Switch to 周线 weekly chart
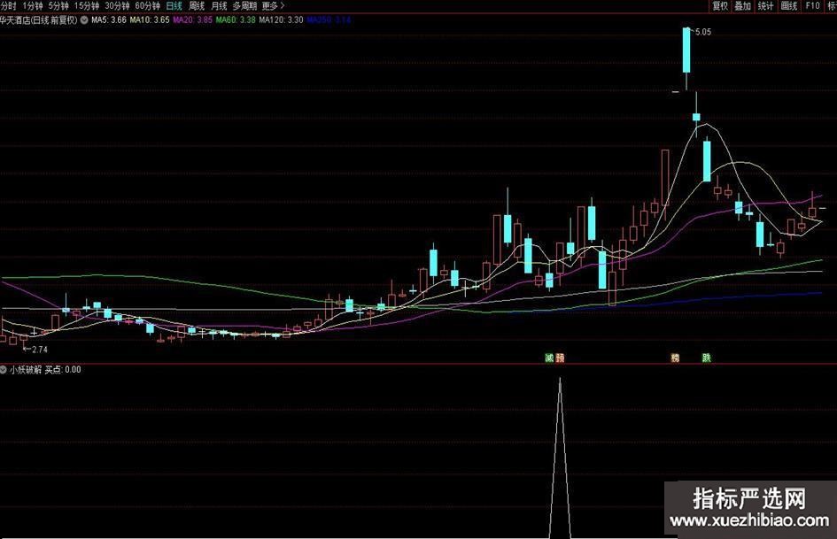 tap(197, 5)
